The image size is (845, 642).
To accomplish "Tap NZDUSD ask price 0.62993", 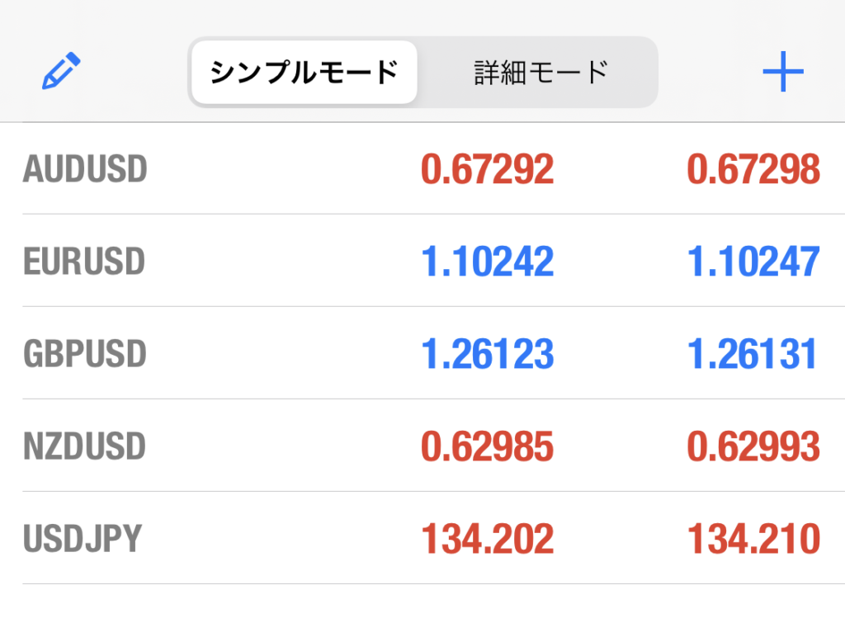I will pos(753,447).
